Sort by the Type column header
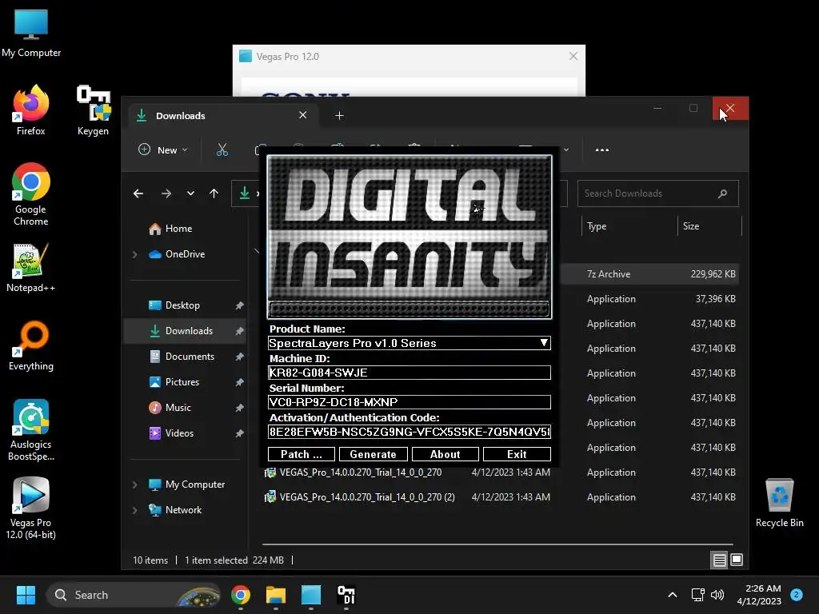 pos(597,226)
